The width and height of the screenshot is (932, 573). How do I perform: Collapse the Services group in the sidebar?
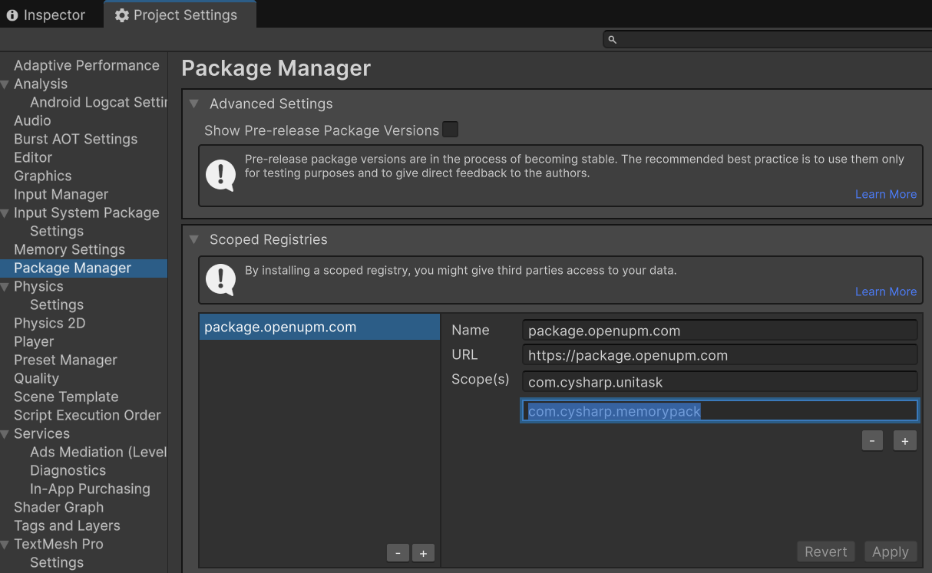pos(6,433)
